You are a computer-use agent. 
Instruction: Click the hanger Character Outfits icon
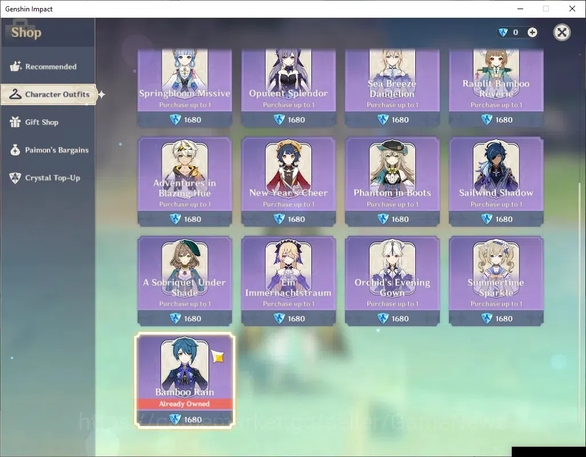point(15,94)
